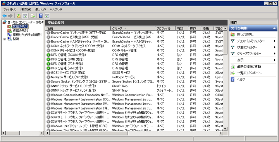Viewport: 279px width, 142px height.
Task: Click the 最新の情報に更新 refresh icon
Action: click(x=233, y=67)
